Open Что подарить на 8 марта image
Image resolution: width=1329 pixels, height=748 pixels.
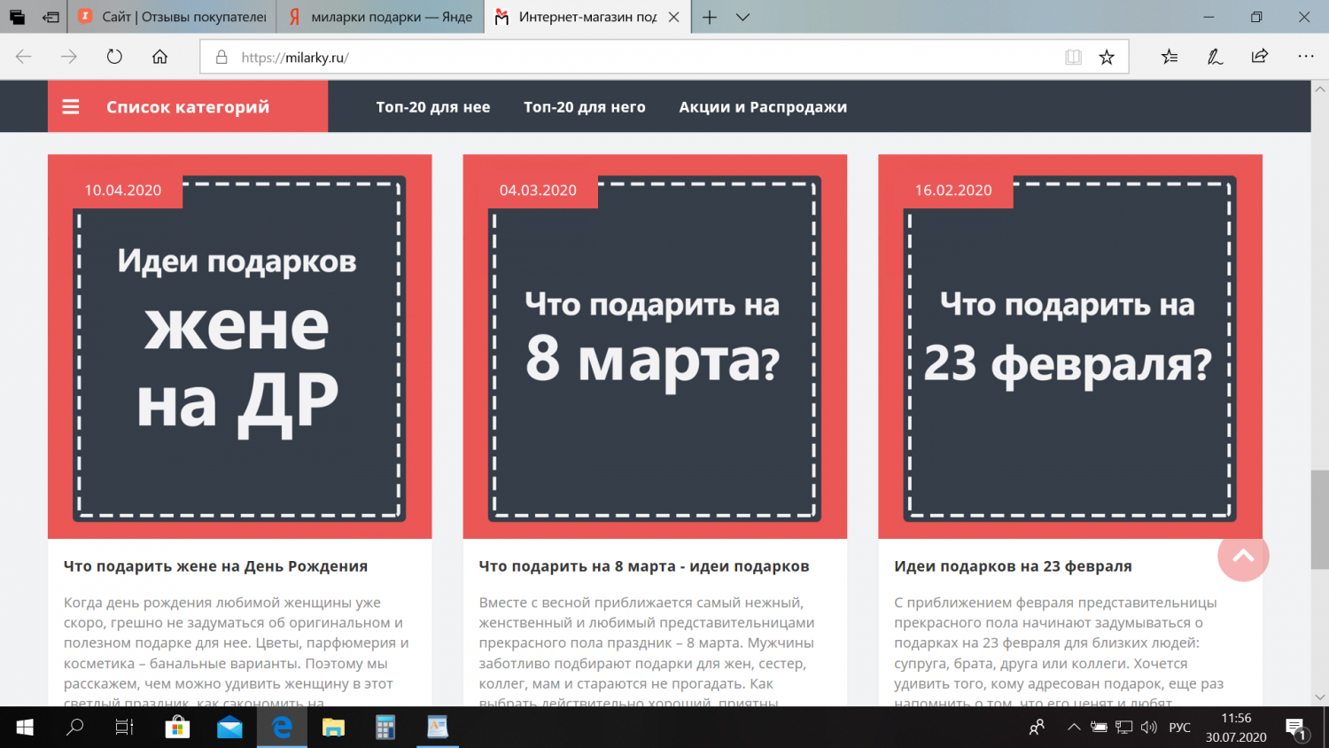pos(655,347)
